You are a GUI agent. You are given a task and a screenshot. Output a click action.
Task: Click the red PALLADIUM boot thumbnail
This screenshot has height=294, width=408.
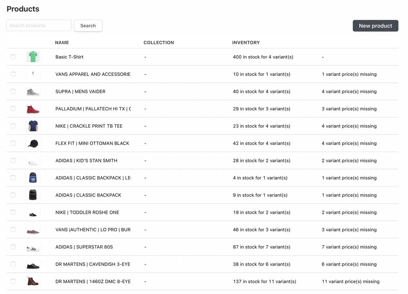[x=33, y=108]
